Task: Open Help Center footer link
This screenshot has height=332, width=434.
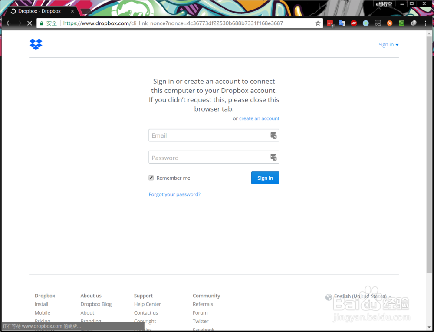Action: (147, 304)
